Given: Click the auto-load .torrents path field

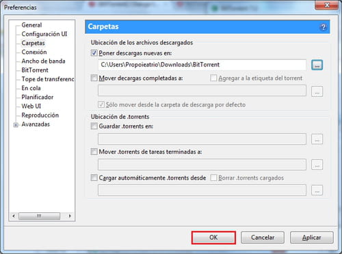Looking at the screenshot, I should pyautogui.click(x=202, y=190).
